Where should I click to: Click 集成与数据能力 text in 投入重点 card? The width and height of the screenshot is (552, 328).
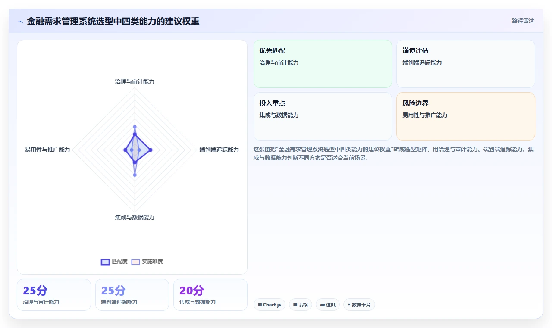click(x=279, y=115)
